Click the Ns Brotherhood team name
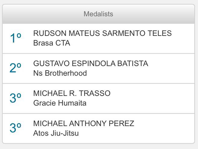 tap(60, 73)
